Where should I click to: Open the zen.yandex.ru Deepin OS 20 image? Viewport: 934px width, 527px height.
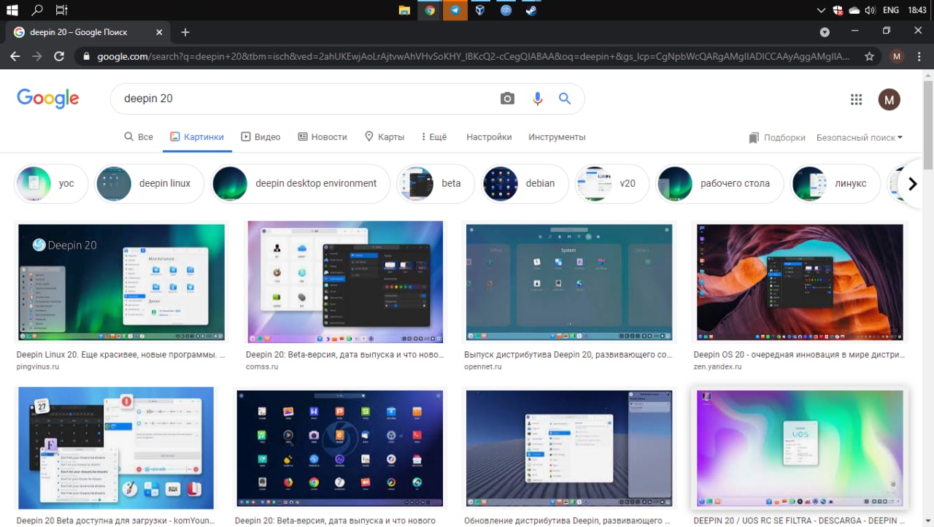click(x=800, y=282)
